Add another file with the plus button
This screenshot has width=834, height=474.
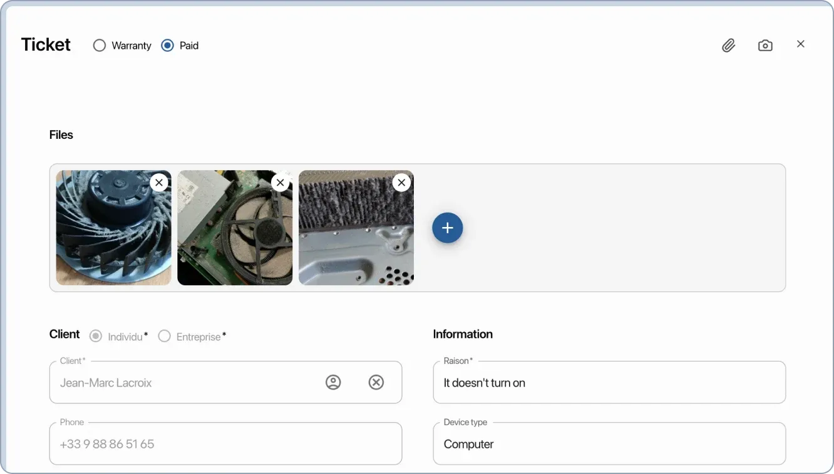[x=447, y=228]
